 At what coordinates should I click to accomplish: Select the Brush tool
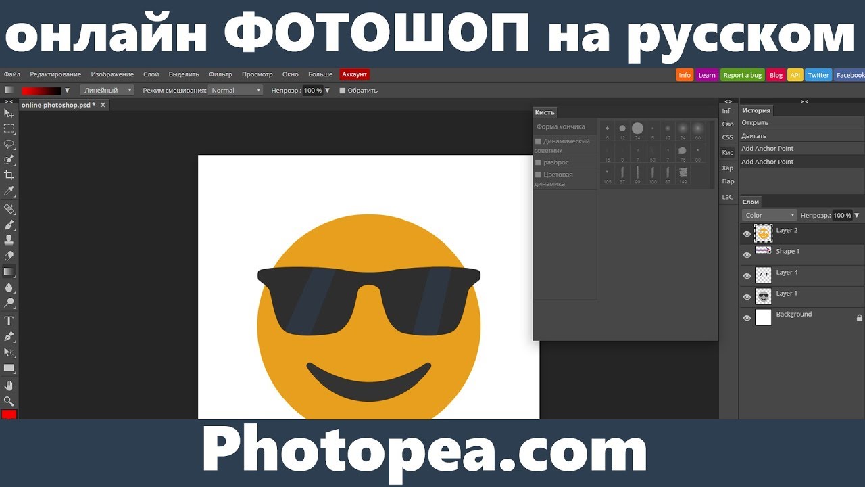click(9, 225)
